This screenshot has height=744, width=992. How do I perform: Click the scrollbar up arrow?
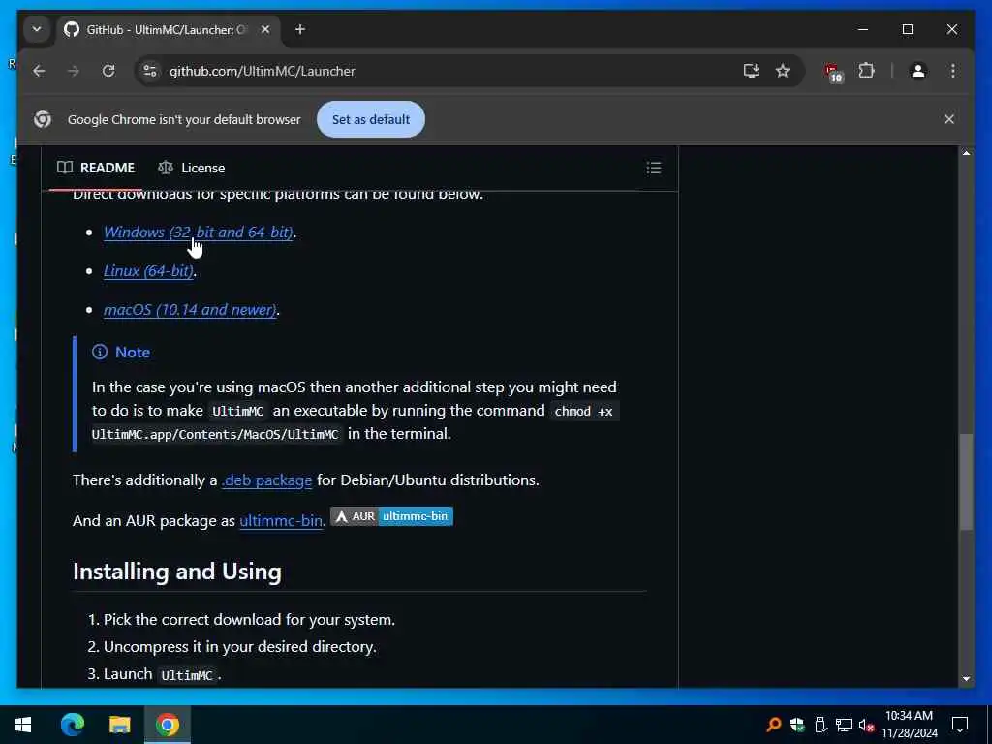pos(966,153)
